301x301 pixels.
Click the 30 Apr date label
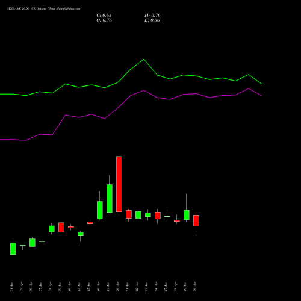194,287
